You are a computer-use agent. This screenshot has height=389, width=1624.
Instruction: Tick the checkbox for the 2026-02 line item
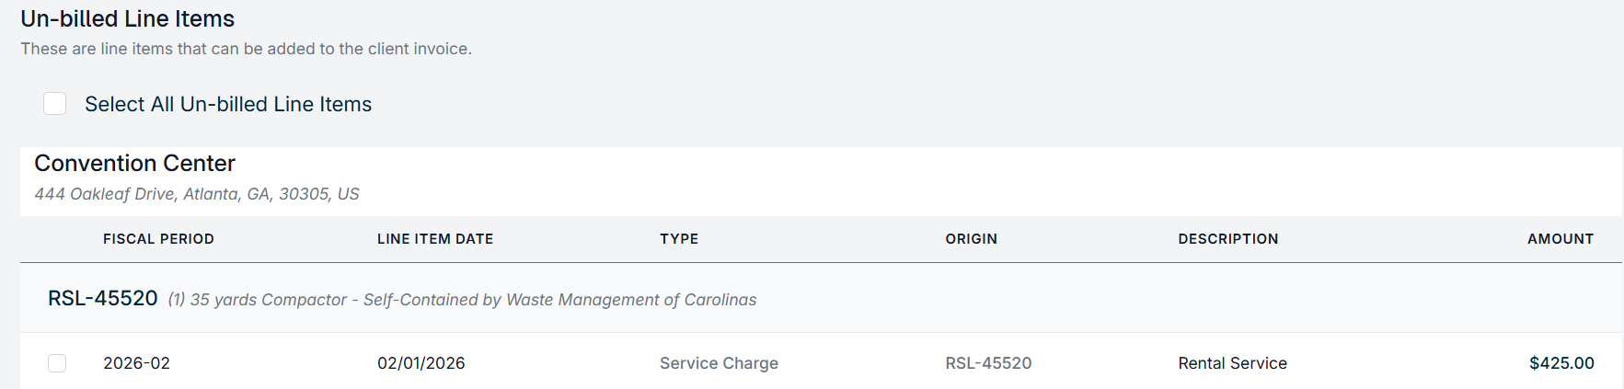(57, 363)
